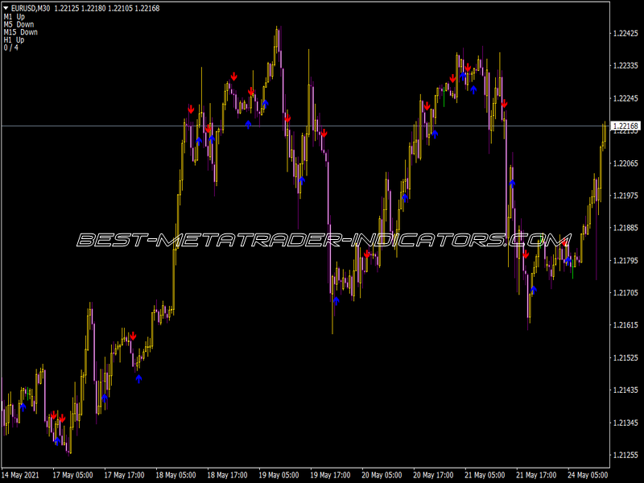Click the 1.21345 price scale label
This screenshot has height=483, width=644.
pos(625,423)
